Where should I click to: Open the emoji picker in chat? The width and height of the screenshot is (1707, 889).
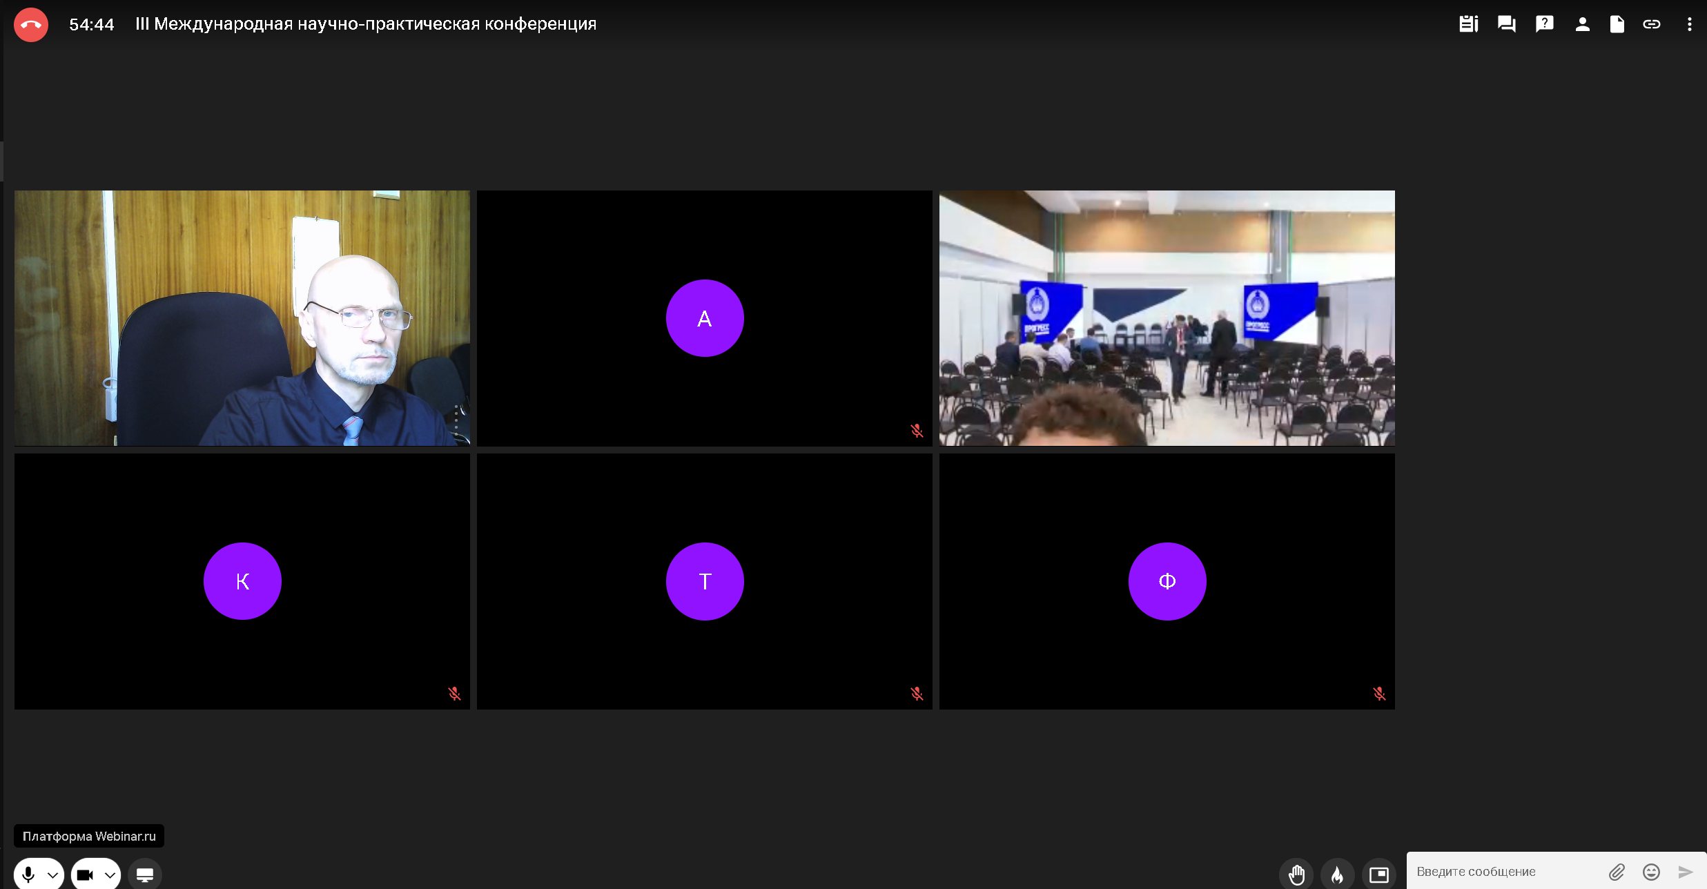pos(1651,872)
